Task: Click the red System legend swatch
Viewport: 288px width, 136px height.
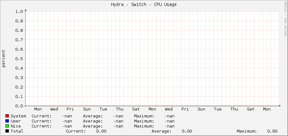Action: [x=7, y=116]
